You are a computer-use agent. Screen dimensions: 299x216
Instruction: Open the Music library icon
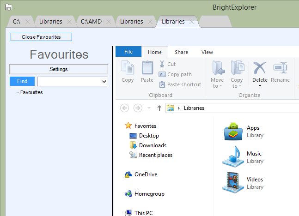click(x=233, y=157)
